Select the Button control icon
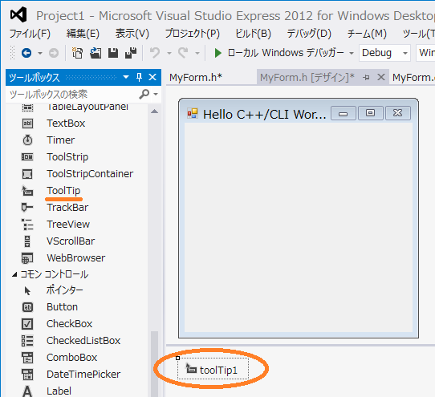The image size is (435, 397). (27, 307)
